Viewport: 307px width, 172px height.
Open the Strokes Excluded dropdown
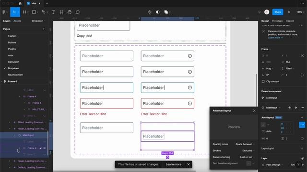coord(248,151)
